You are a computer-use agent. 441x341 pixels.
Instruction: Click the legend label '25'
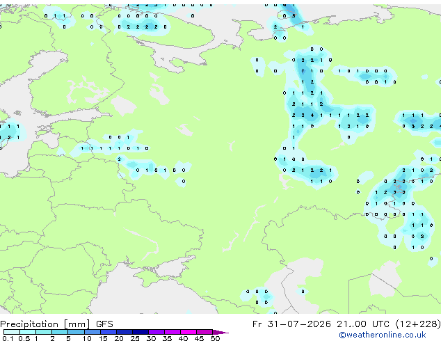pyautogui.click(x=135, y=338)
